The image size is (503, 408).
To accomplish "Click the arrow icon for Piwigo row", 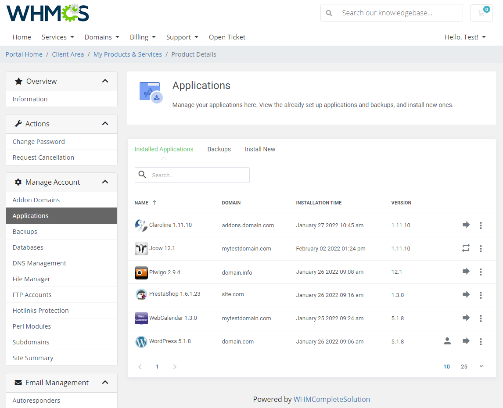I will click(466, 272).
